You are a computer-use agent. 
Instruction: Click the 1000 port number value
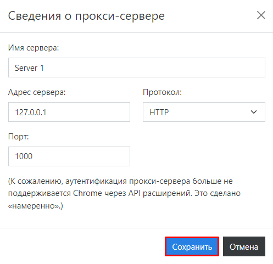(x=24, y=156)
